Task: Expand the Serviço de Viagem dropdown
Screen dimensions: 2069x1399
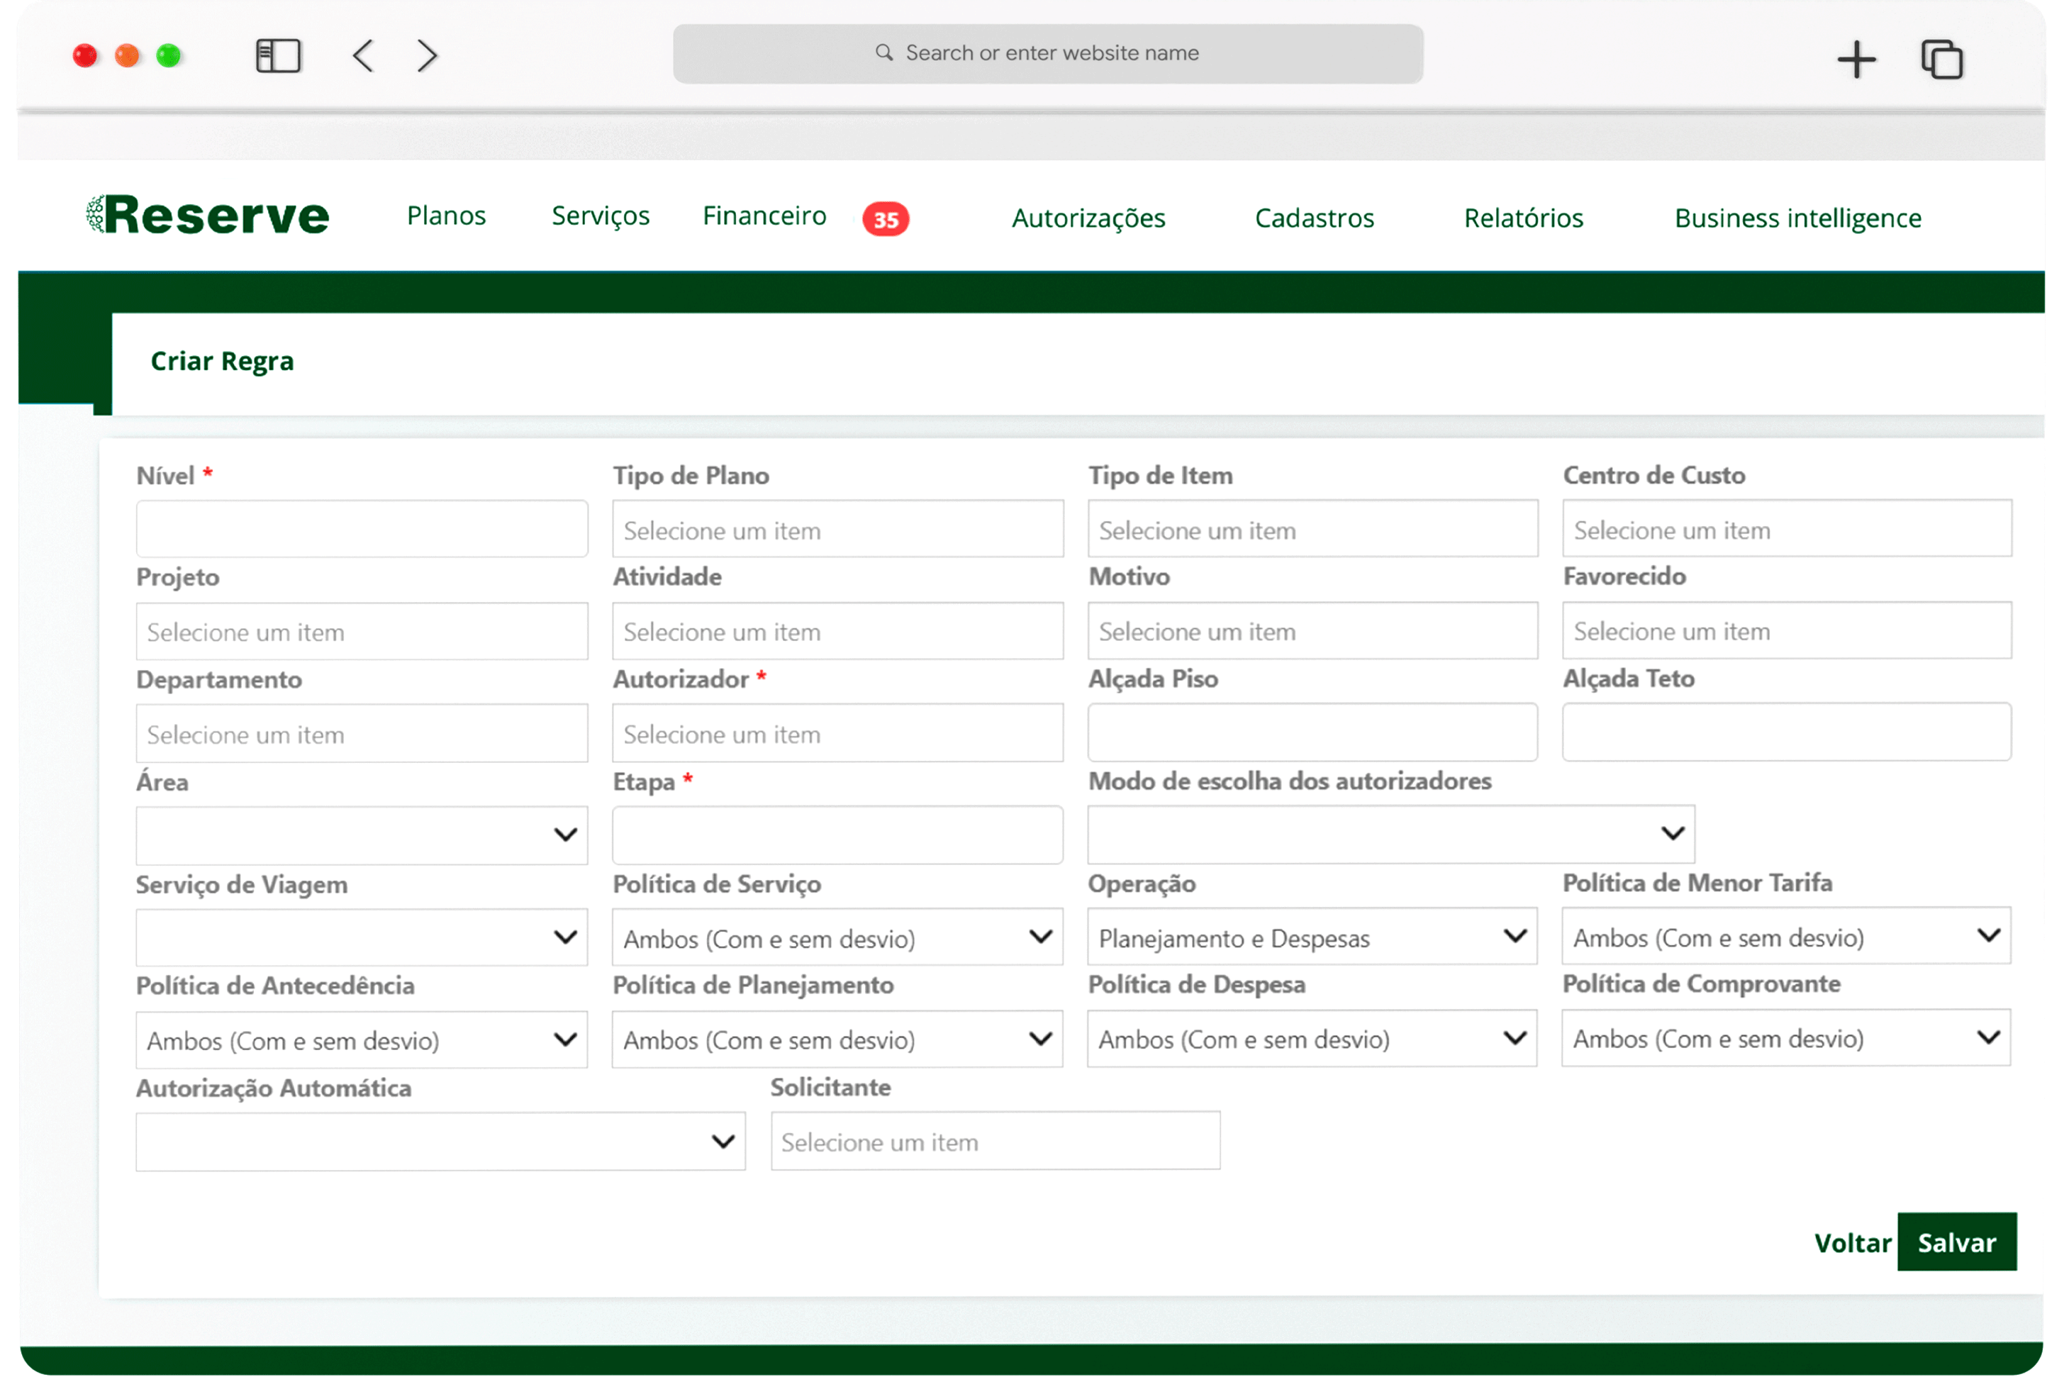Action: (362, 937)
